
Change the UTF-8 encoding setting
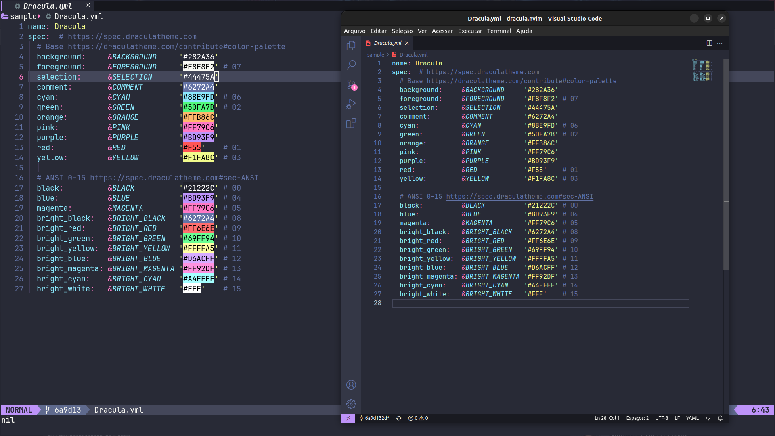tap(662, 418)
